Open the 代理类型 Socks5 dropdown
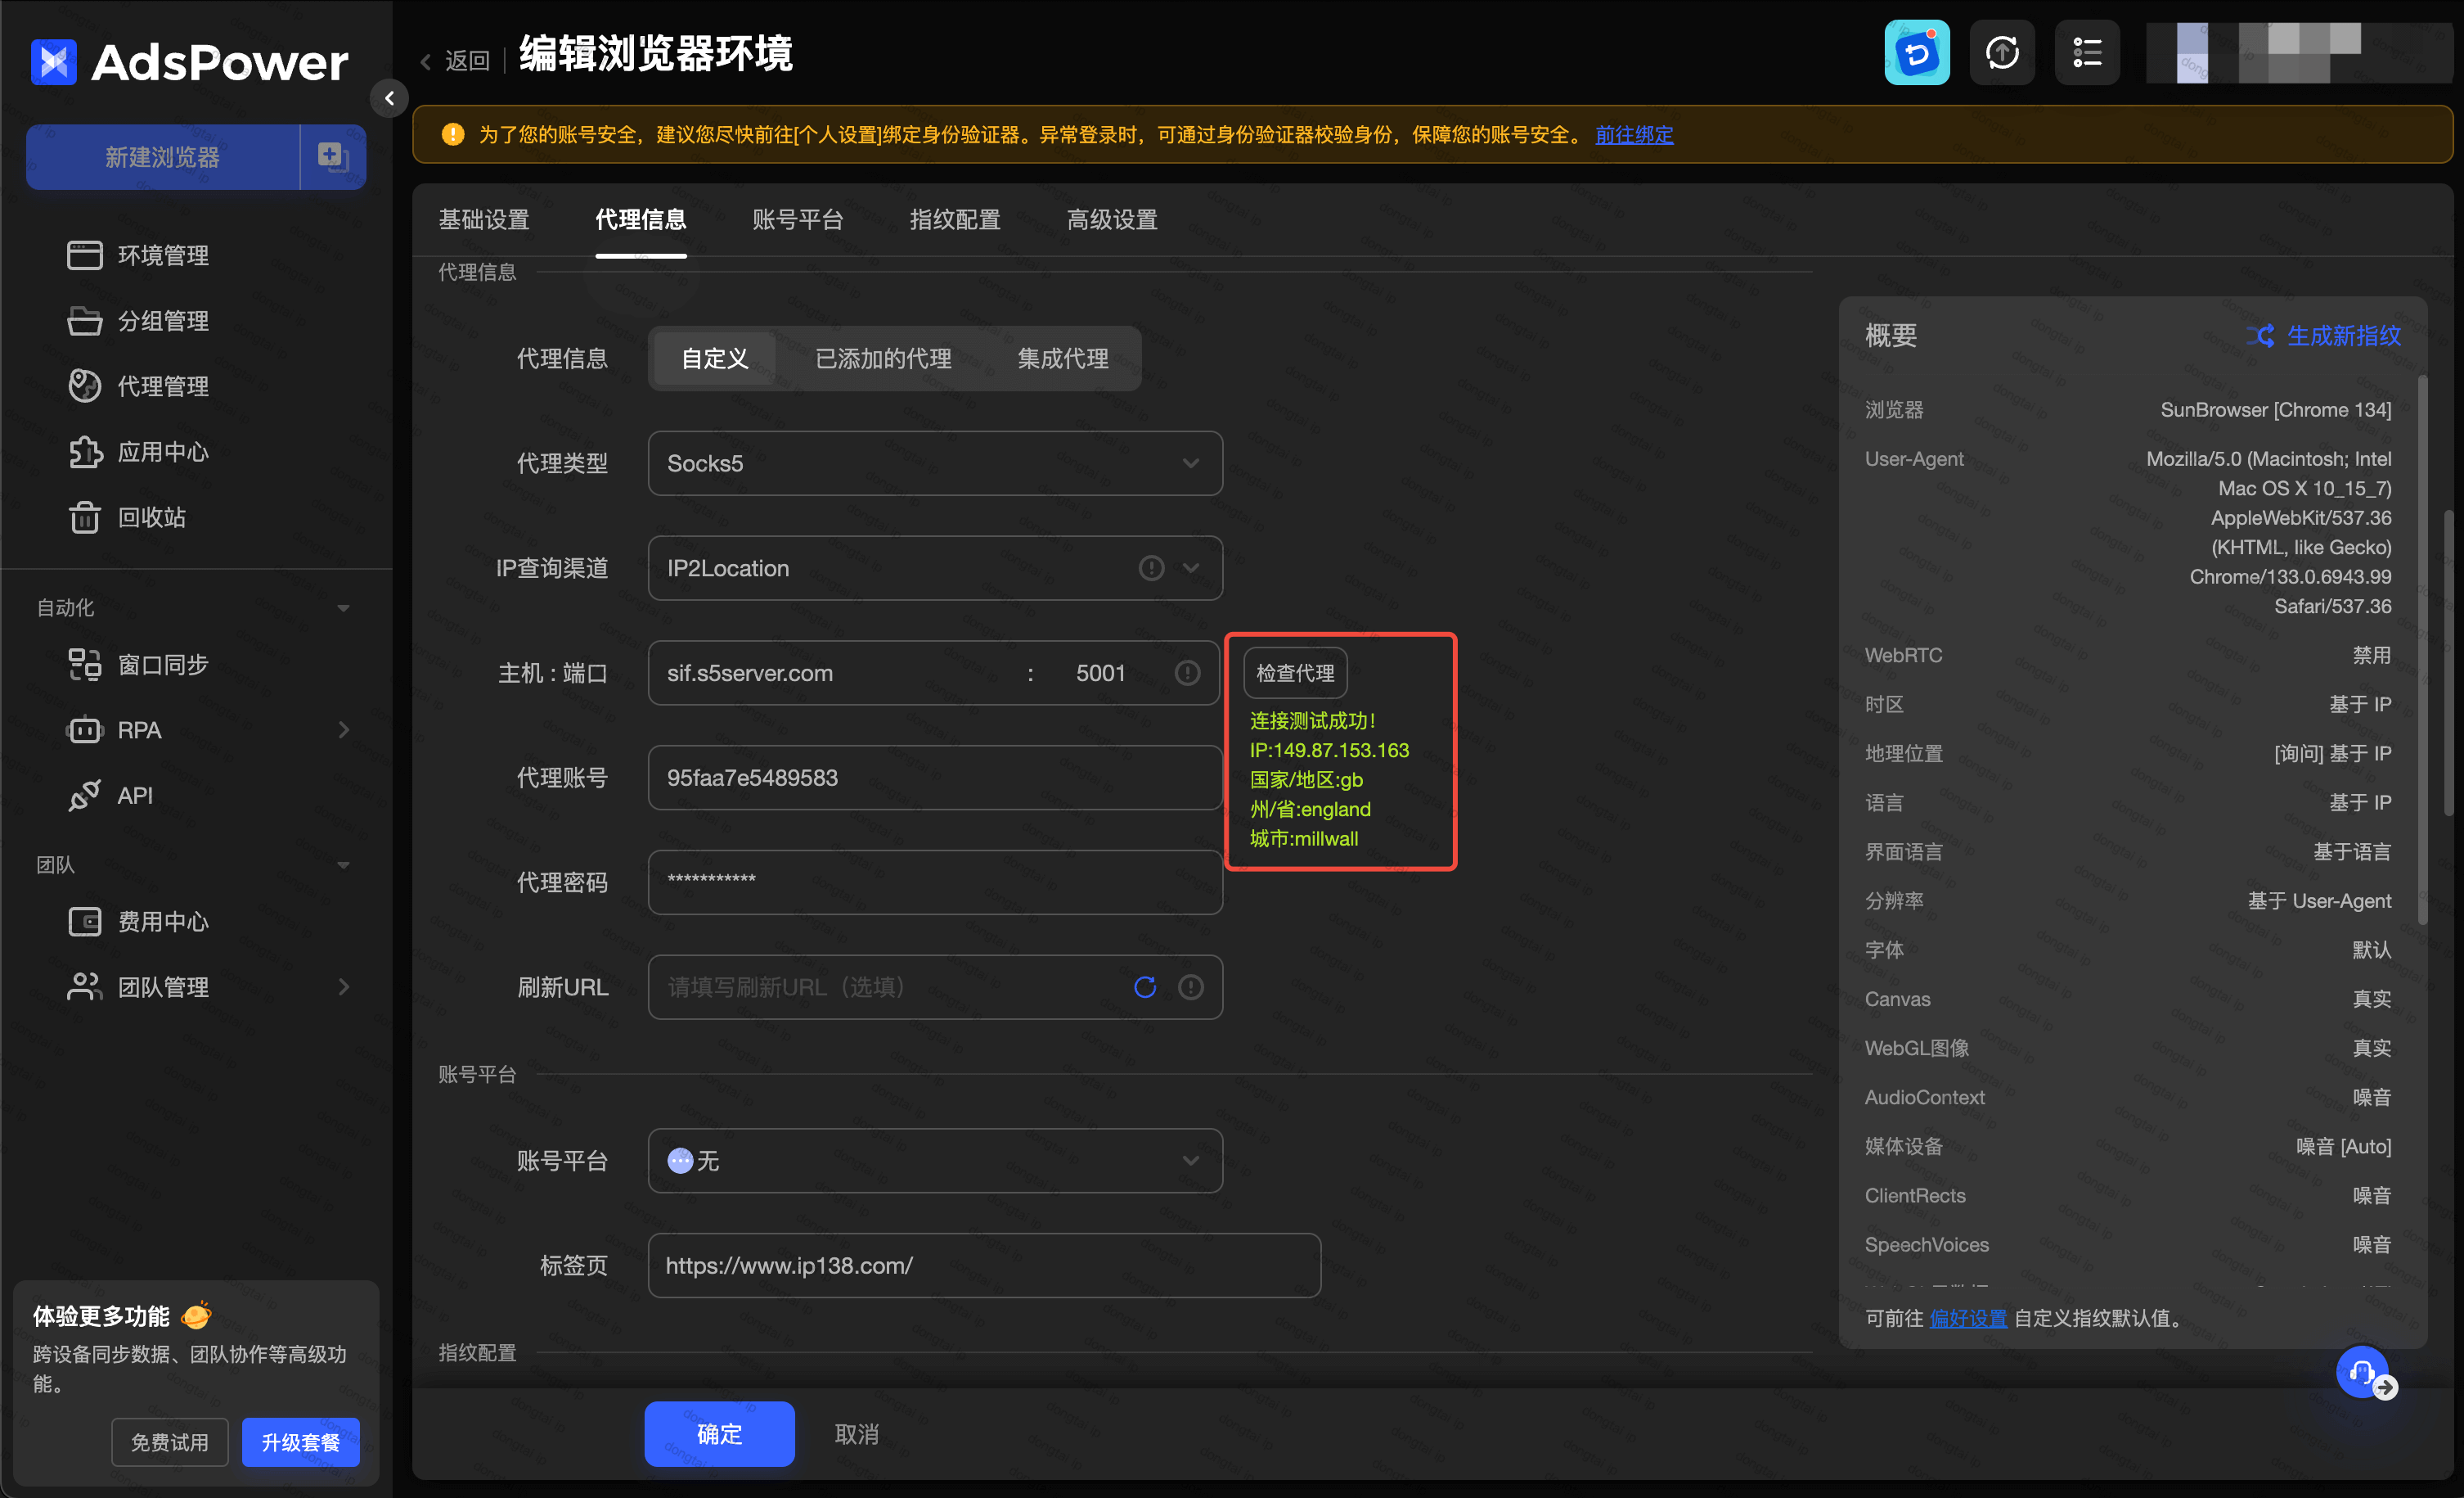This screenshot has height=1498, width=2464. click(935, 463)
